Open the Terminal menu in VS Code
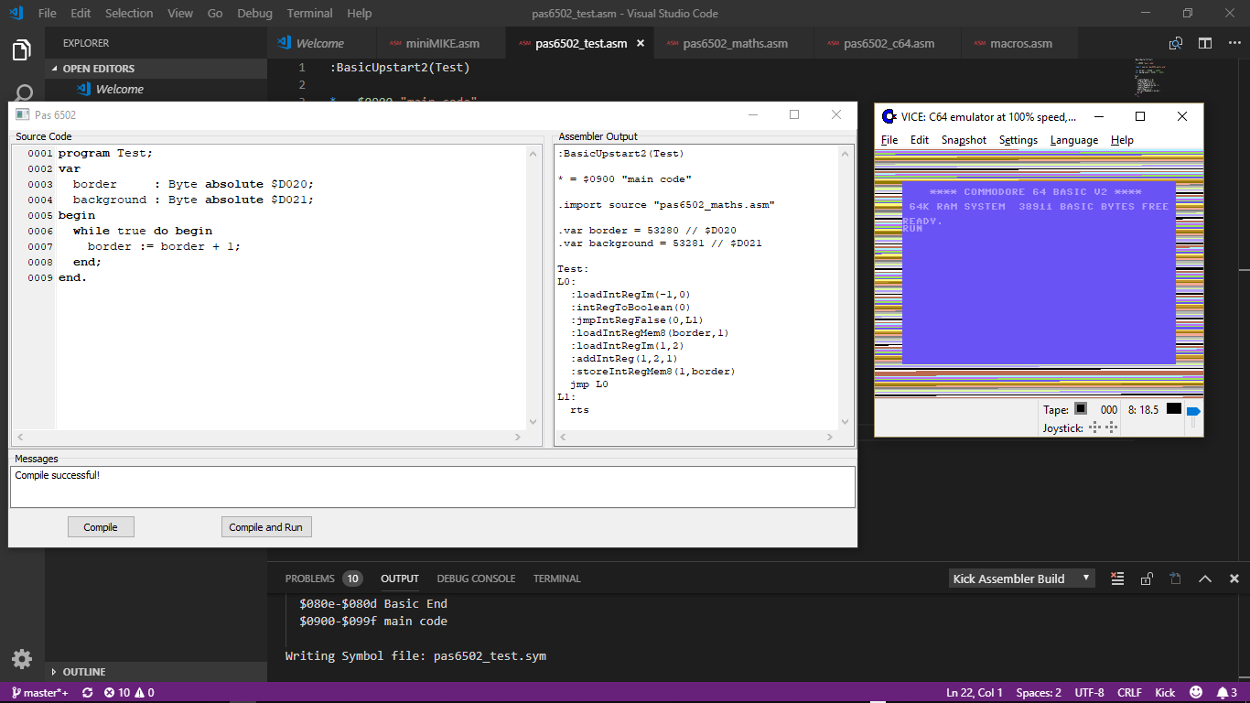The height and width of the screenshot is (703, 1250). (309, 14)
